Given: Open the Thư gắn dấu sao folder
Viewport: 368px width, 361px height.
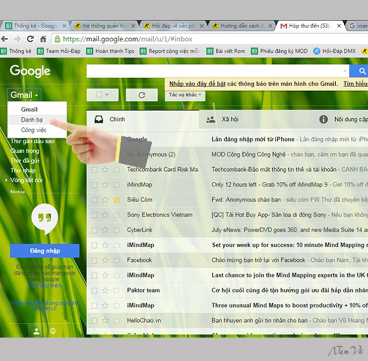Looking at the screenshot, I should click(32, 141).
